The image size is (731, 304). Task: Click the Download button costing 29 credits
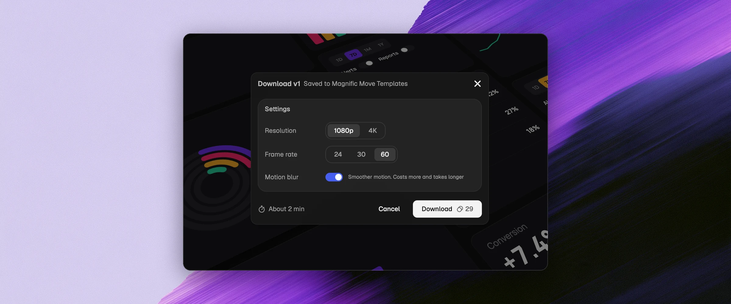coord(447,209)
